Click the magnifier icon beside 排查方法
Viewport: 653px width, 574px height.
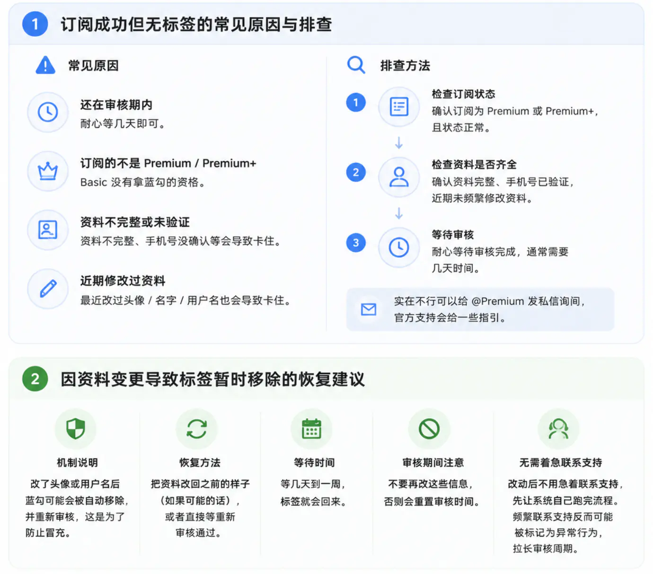click(x=356, y=65)
